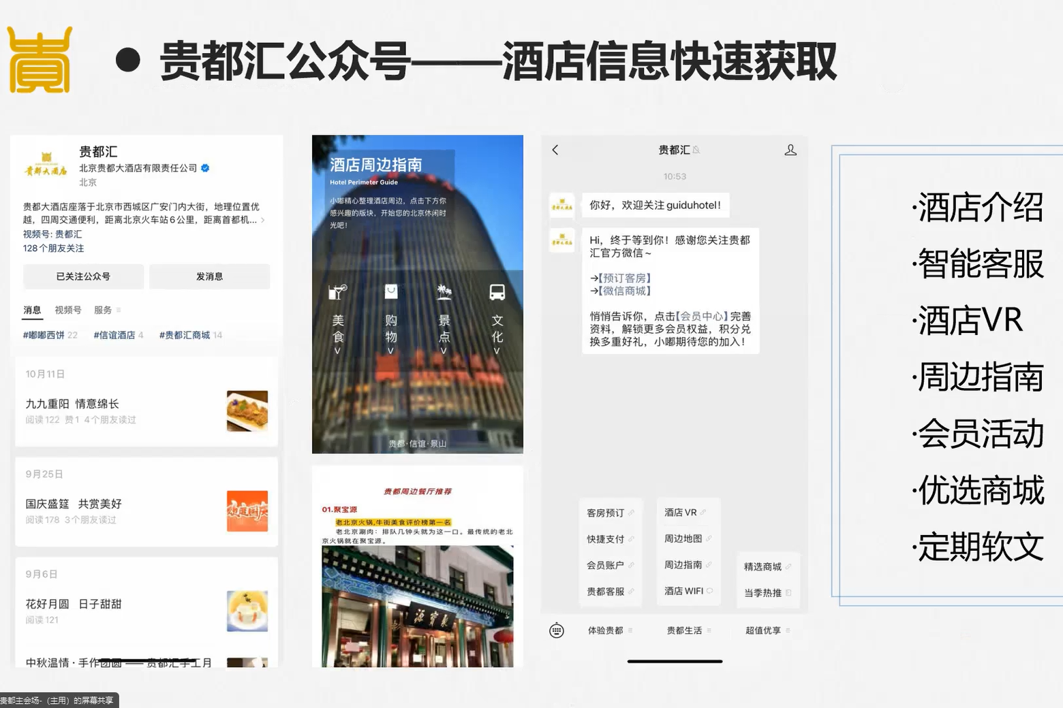1063x708 pixels.
Task: Open the 国庆盛筵 共赏美好 article thumbnail
Action: [247, 511]
